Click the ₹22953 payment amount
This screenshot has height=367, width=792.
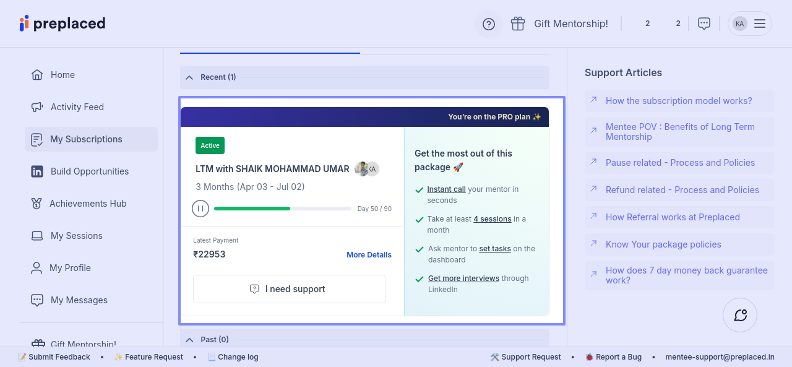coord(209,254)
